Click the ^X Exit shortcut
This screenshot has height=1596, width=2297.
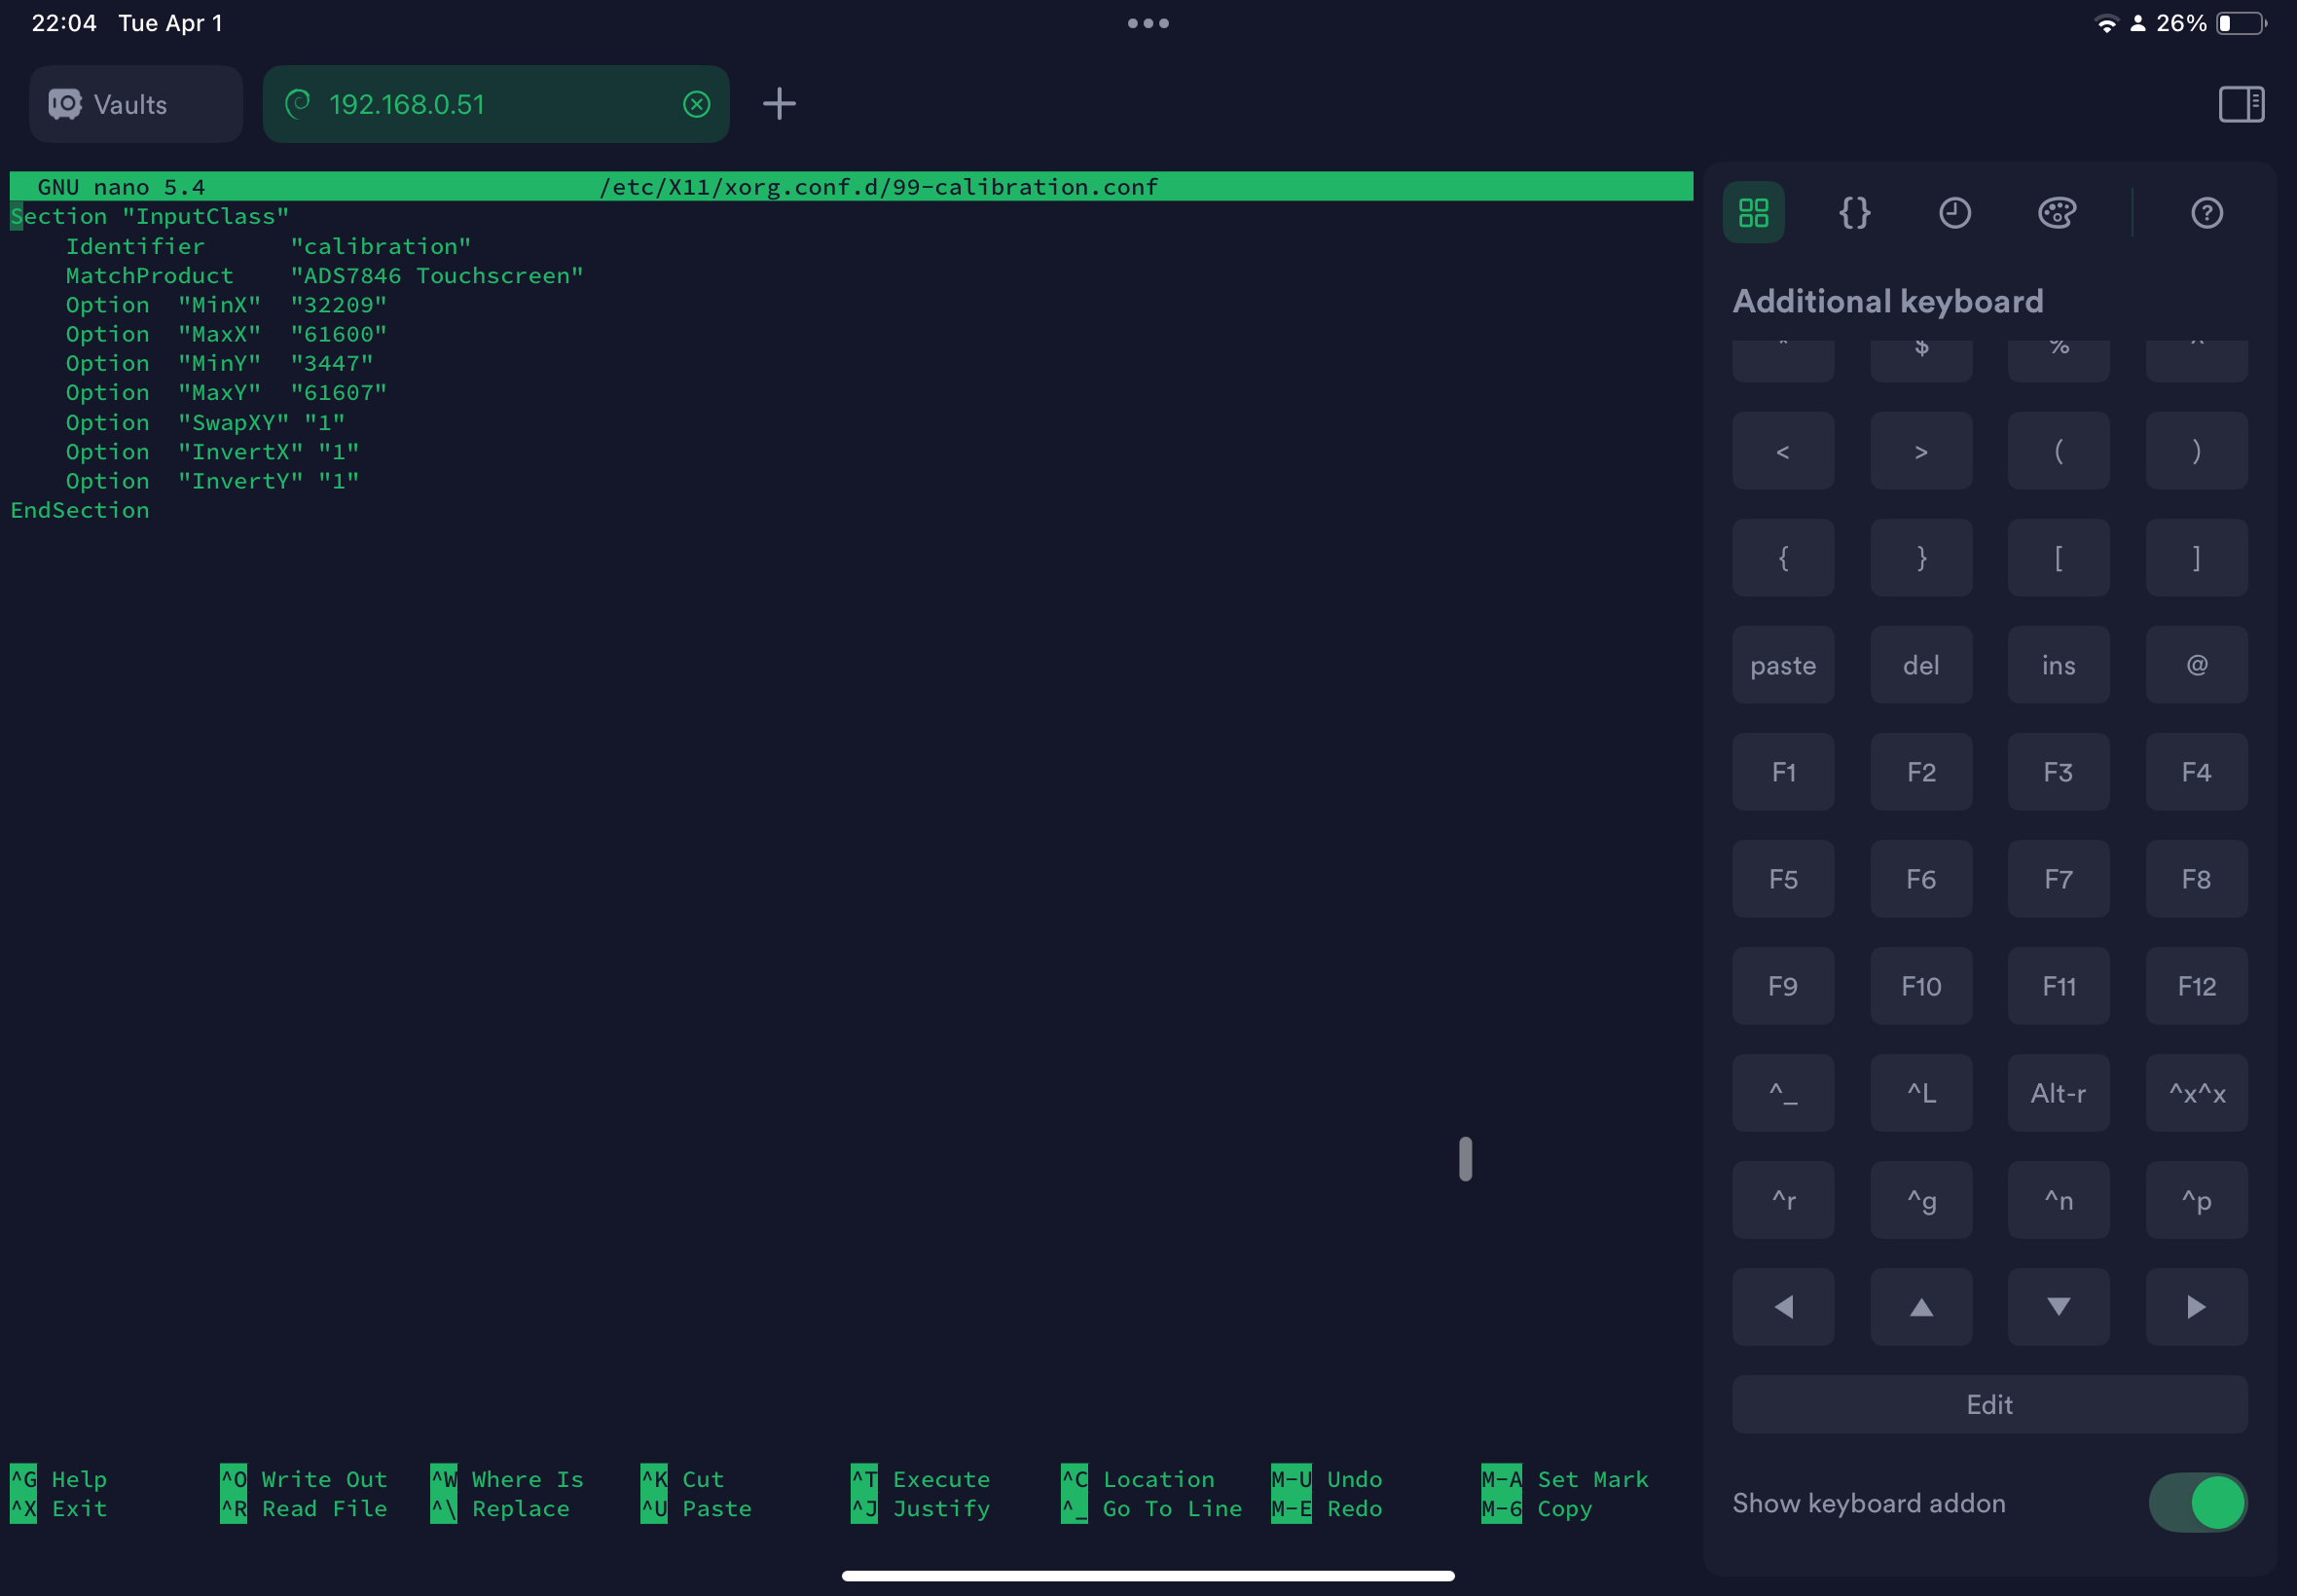point(59,1508)
